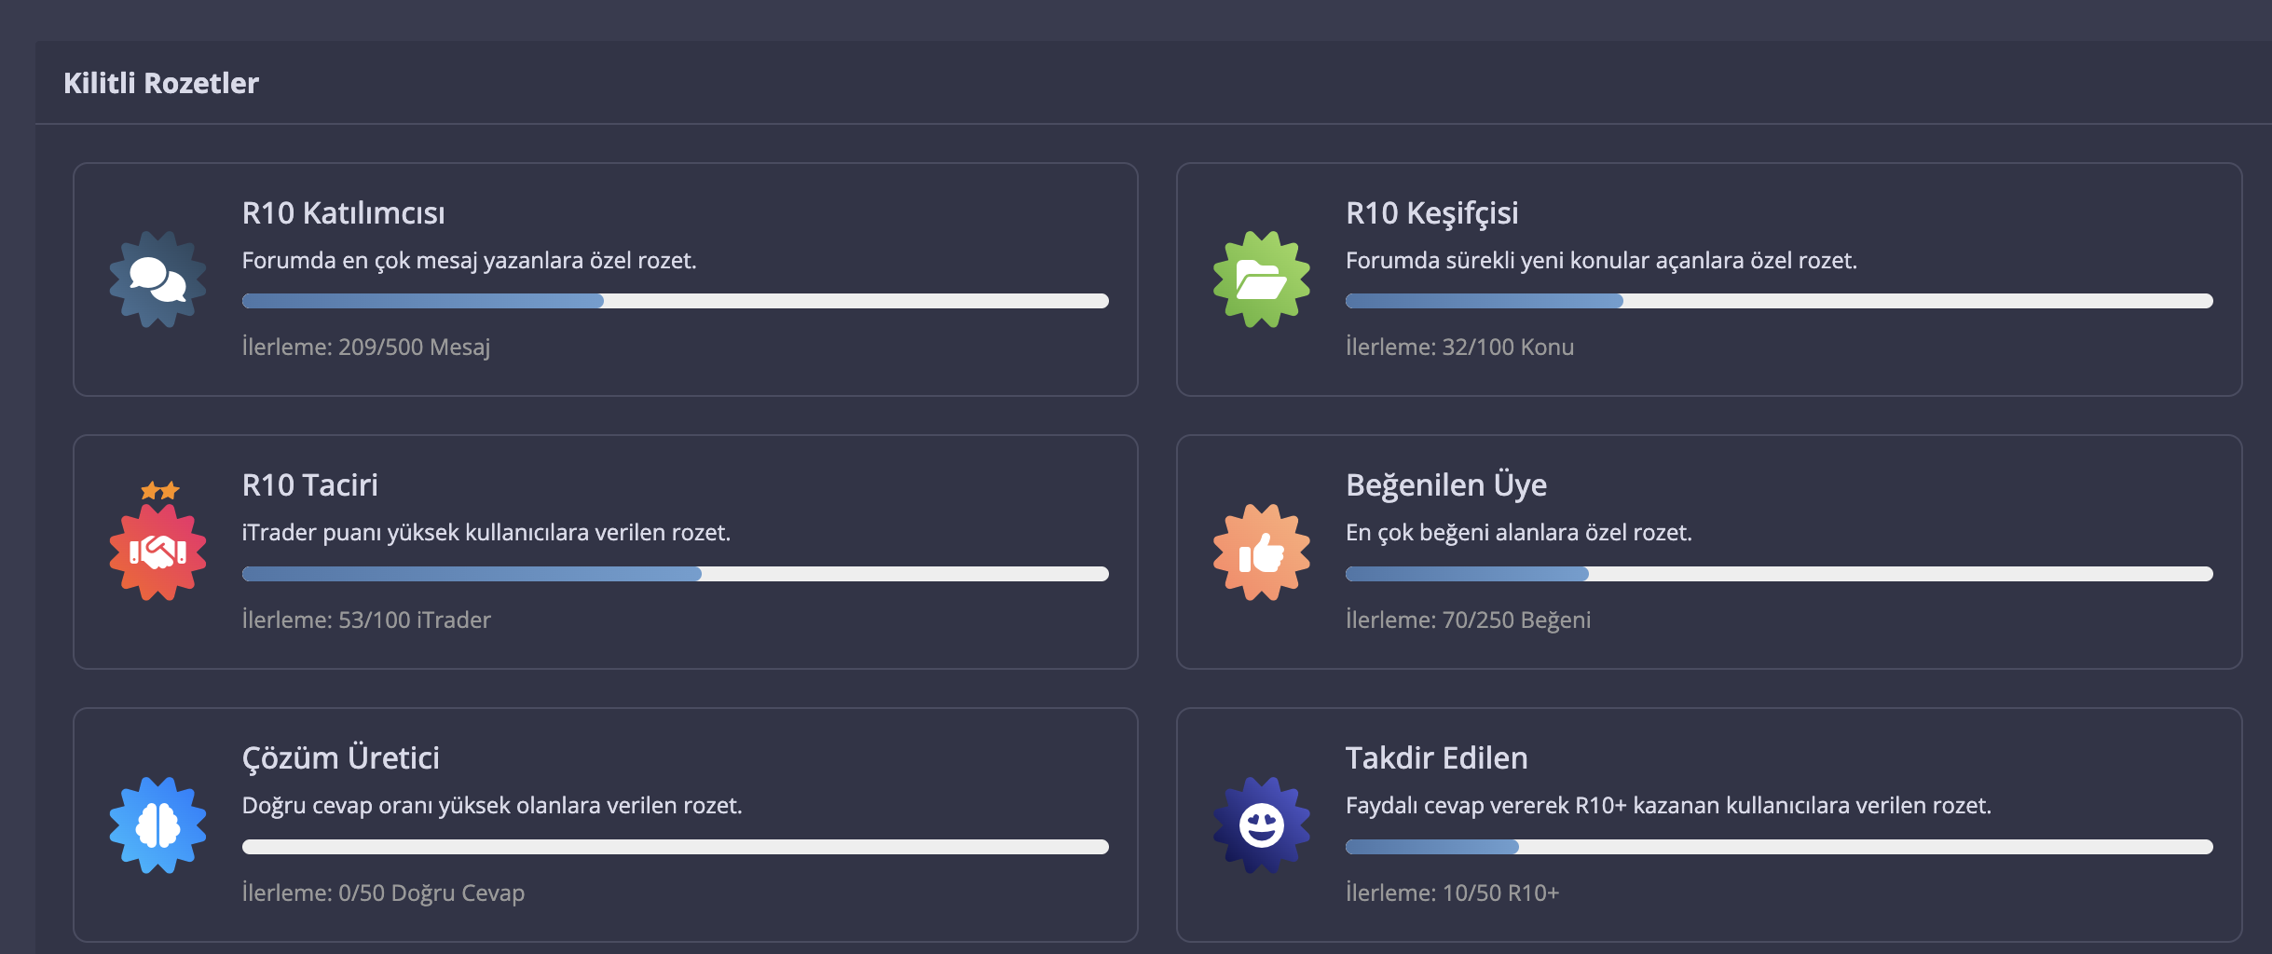This screenshot has height=954, width=2272.
Task: Select the 'Çözüm Üretici' badge title
Action: [341, 758]
